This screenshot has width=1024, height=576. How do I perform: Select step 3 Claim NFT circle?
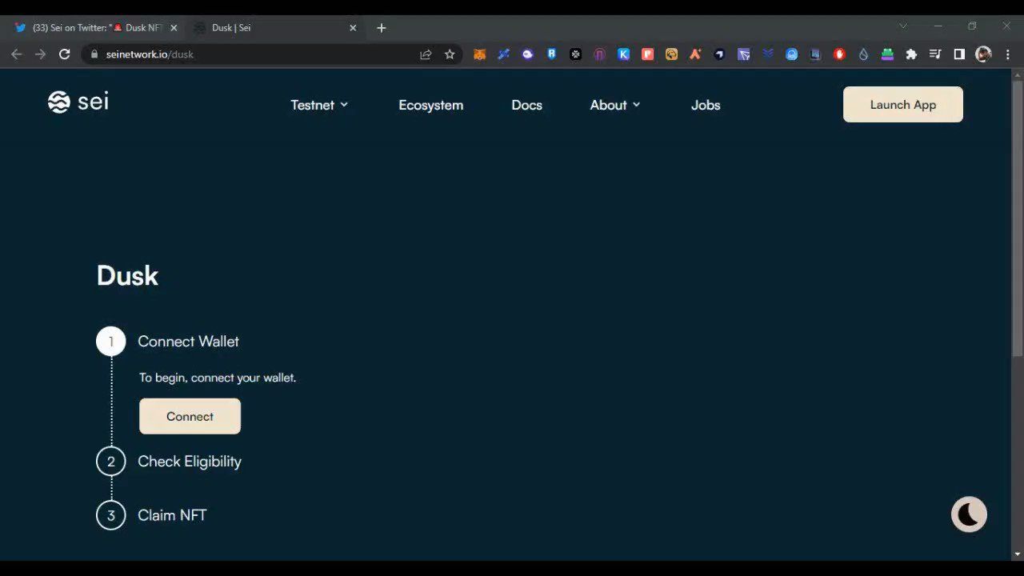click(111, 515)
